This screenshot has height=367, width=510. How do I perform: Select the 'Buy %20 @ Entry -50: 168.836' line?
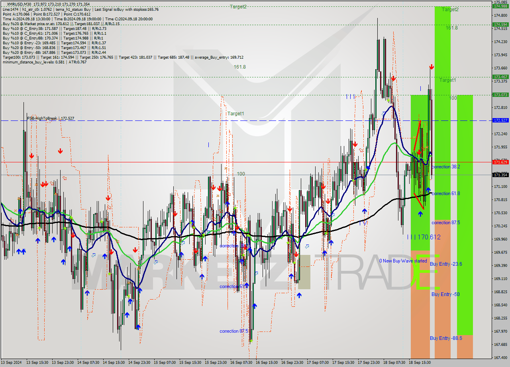54,47
